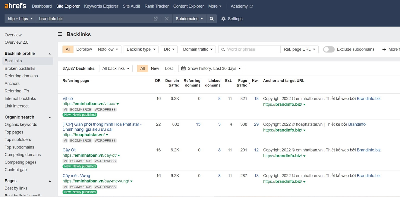
Task: Open the Cây mè - Vừng page link
Action: point(76,176)
